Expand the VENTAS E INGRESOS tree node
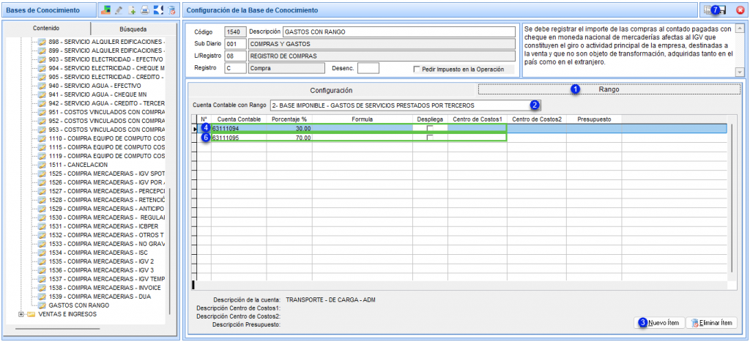The image size is (750, 342). coord(21,314)
